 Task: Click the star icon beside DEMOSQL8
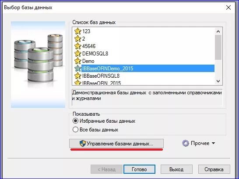coord(78,54)
